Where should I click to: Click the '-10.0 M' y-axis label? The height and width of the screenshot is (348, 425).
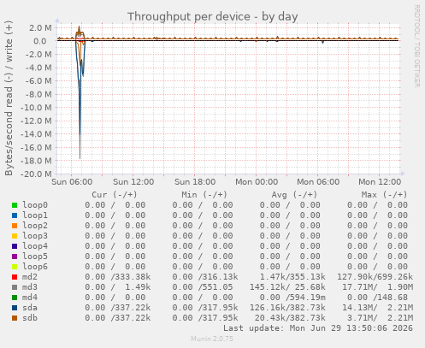pyautogui.click(x=36, y=108)
